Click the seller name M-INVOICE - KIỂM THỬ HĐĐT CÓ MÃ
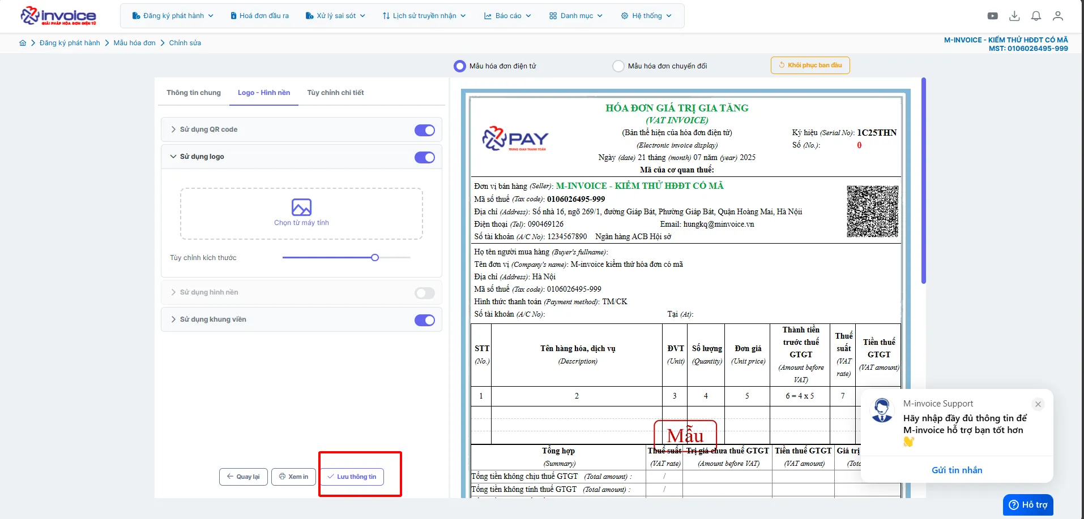1084x519 pixels. tap(639, 186)
